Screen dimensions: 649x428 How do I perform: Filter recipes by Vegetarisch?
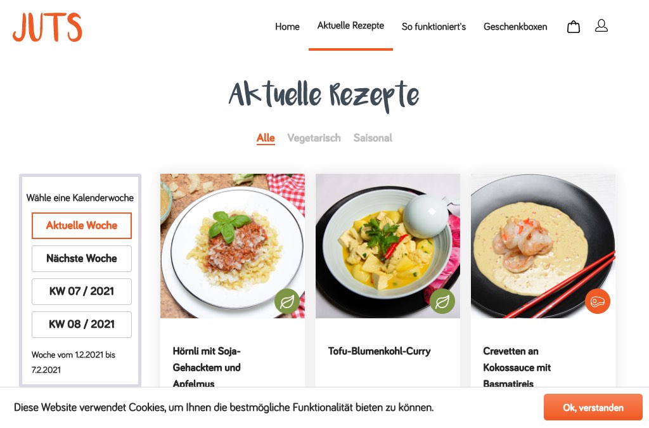click(x=314, y=138)
